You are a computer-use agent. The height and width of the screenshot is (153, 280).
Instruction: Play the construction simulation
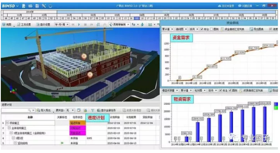click(79, 25)
